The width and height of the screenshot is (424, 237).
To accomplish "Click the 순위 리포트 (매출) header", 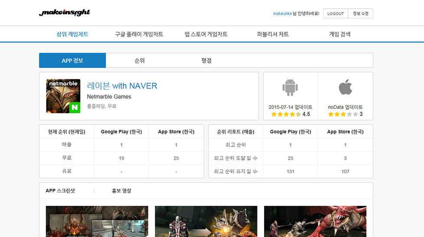I will pos(235,132).
